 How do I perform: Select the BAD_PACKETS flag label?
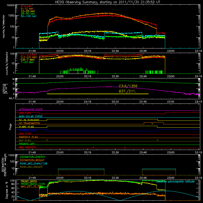coord(28,147)
